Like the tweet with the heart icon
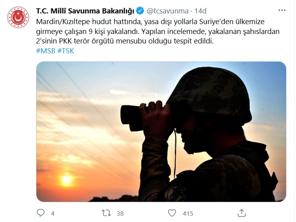The height and width of the screenshot is (222, 296). [x=172, y=213]
